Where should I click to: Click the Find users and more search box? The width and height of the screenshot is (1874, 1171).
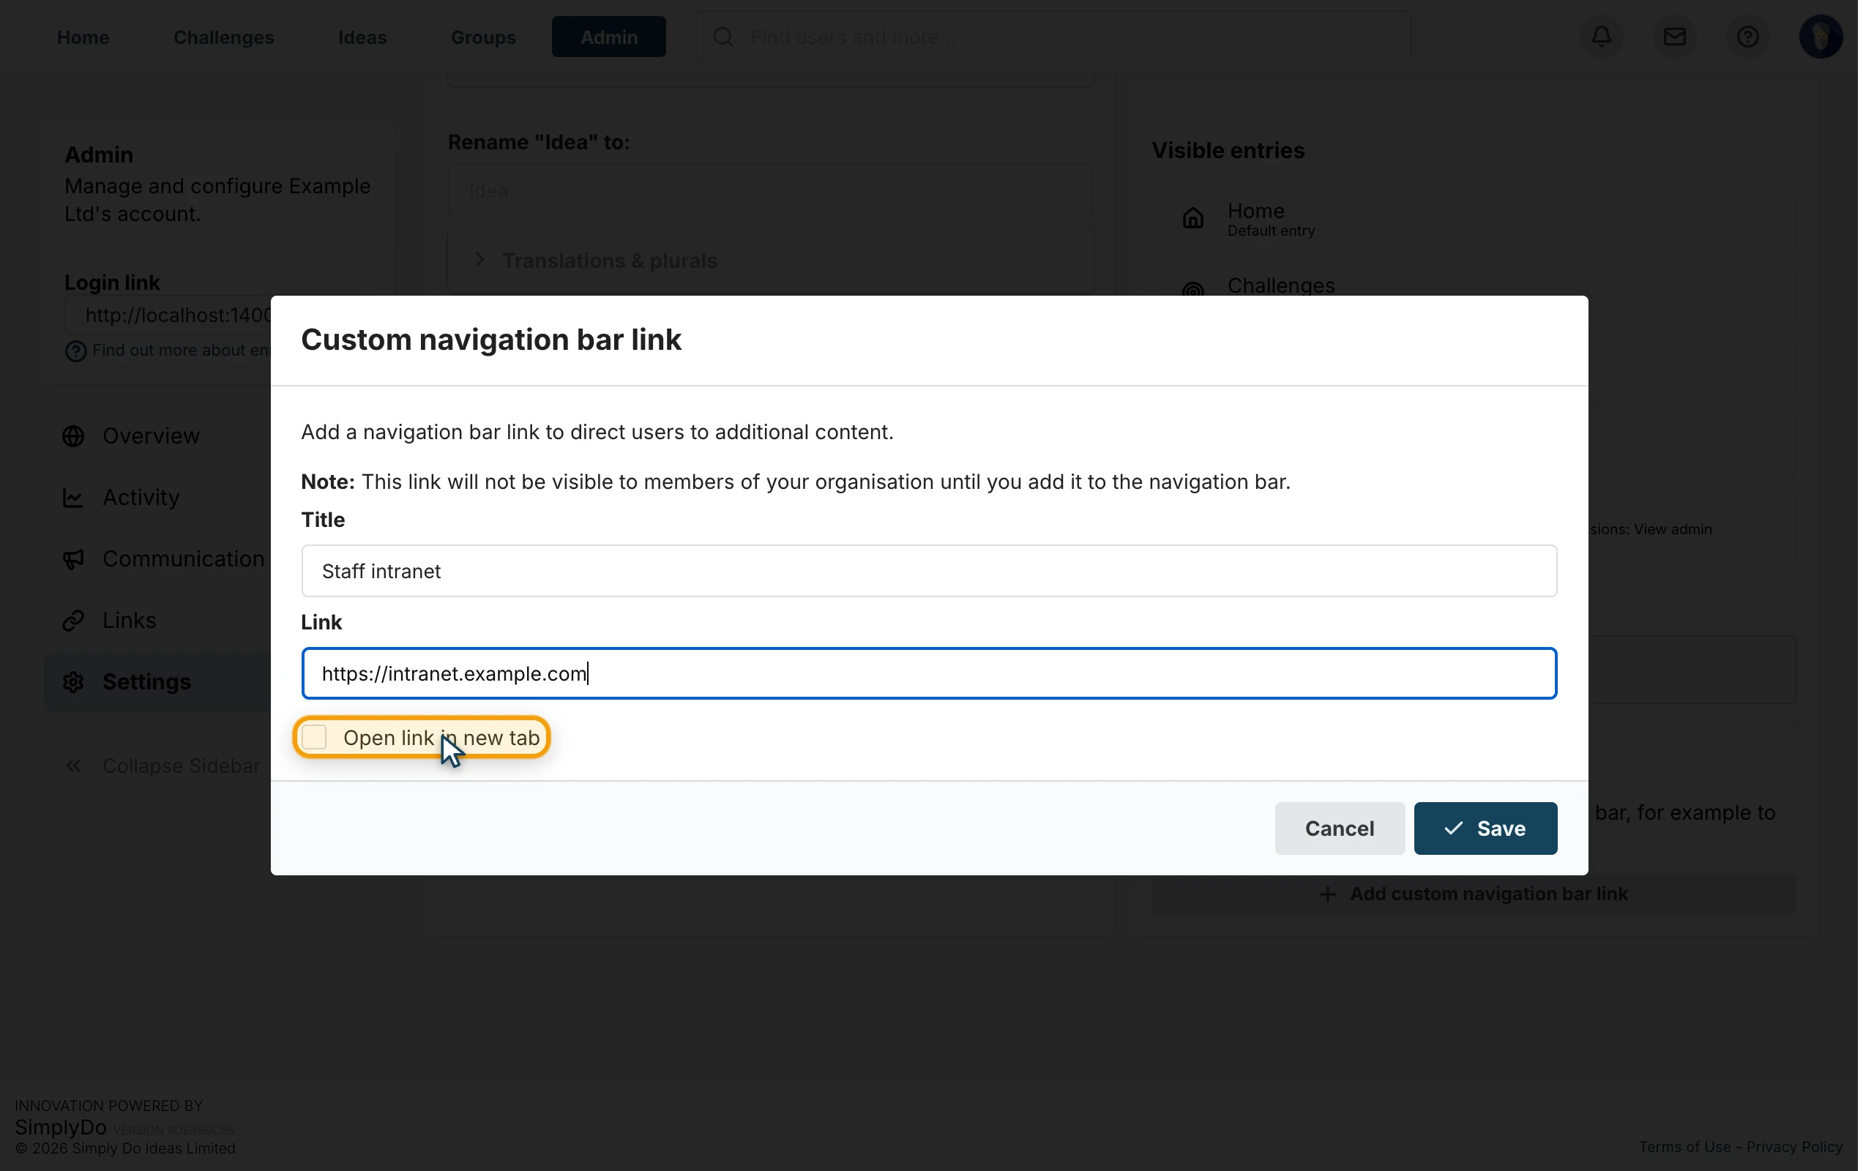tap(1053, 37)
